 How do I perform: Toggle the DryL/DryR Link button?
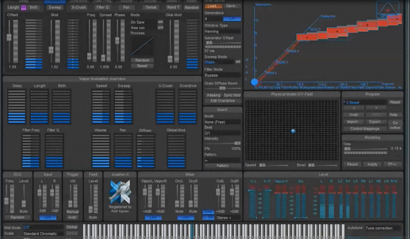pos(186,217)
